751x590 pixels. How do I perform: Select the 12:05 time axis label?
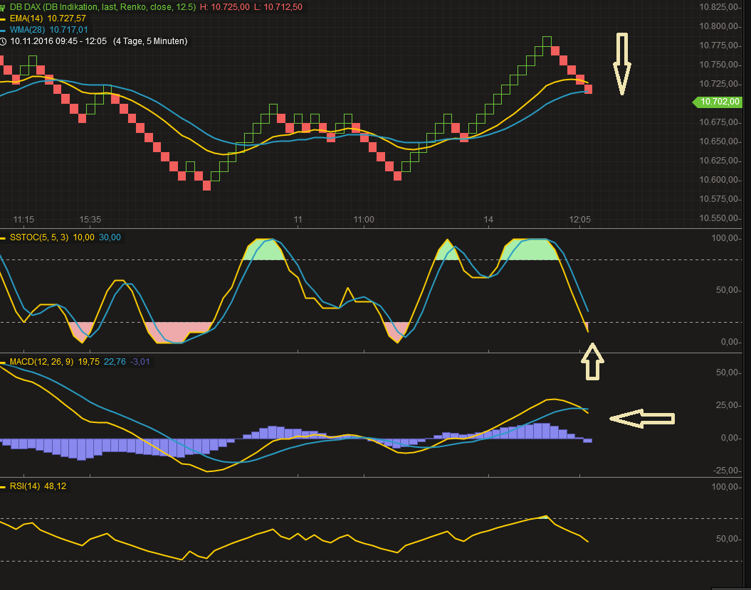(580, 220)
